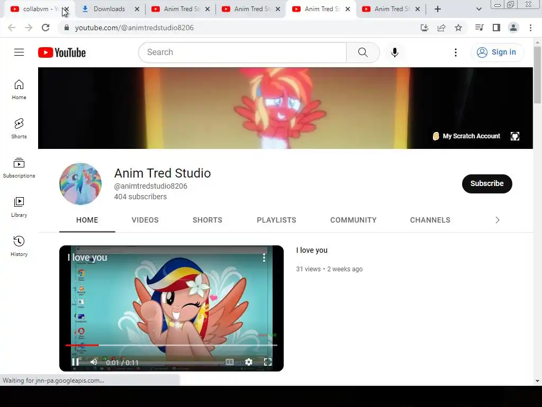The width and height of the screenshot is (542, 407).
Task: Open a new browser tab
Action: pyautogui.click(x=438, y=9)
